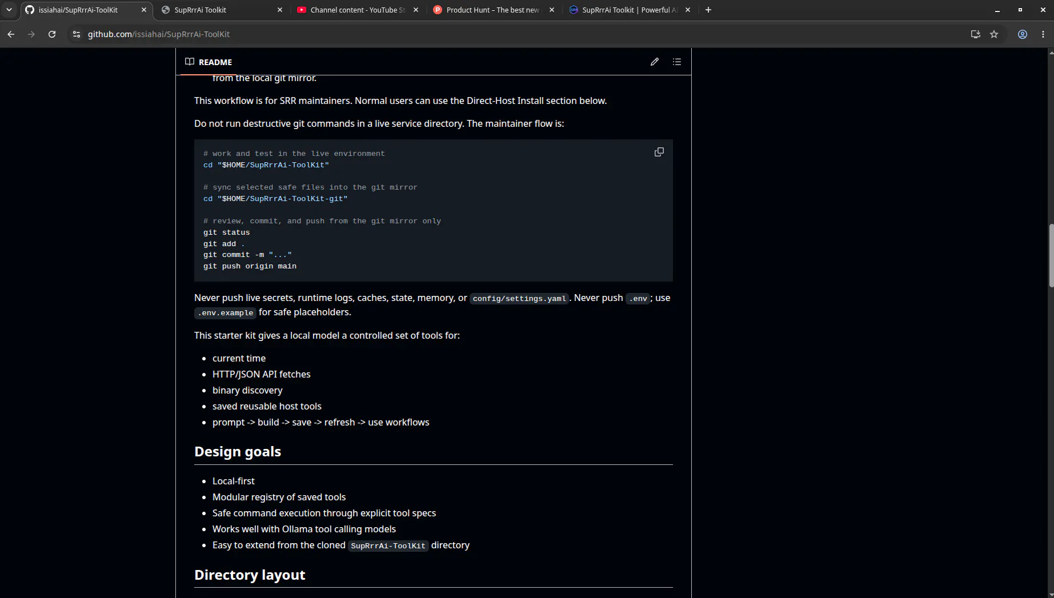Click the Directory layout heading
Viewport: 1054px width, 598px height.
[250, 575]
